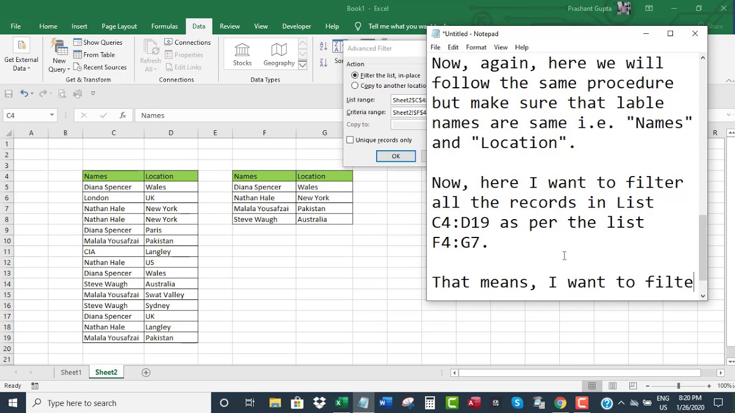The height and width of the screenshot is (413, 735).
Task: Click the Insert Function fx icon
Action: pos(122,115)
